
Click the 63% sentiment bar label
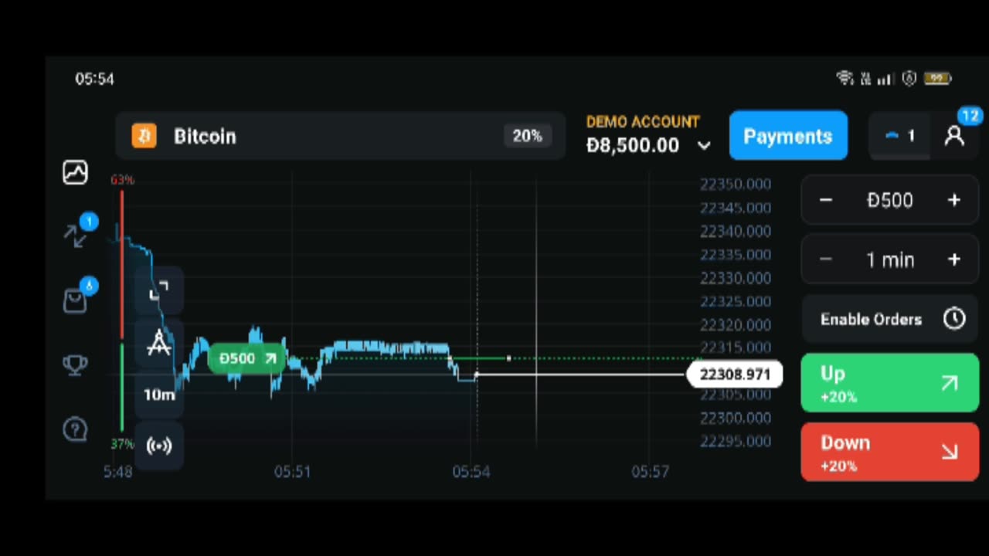(122, 180)
